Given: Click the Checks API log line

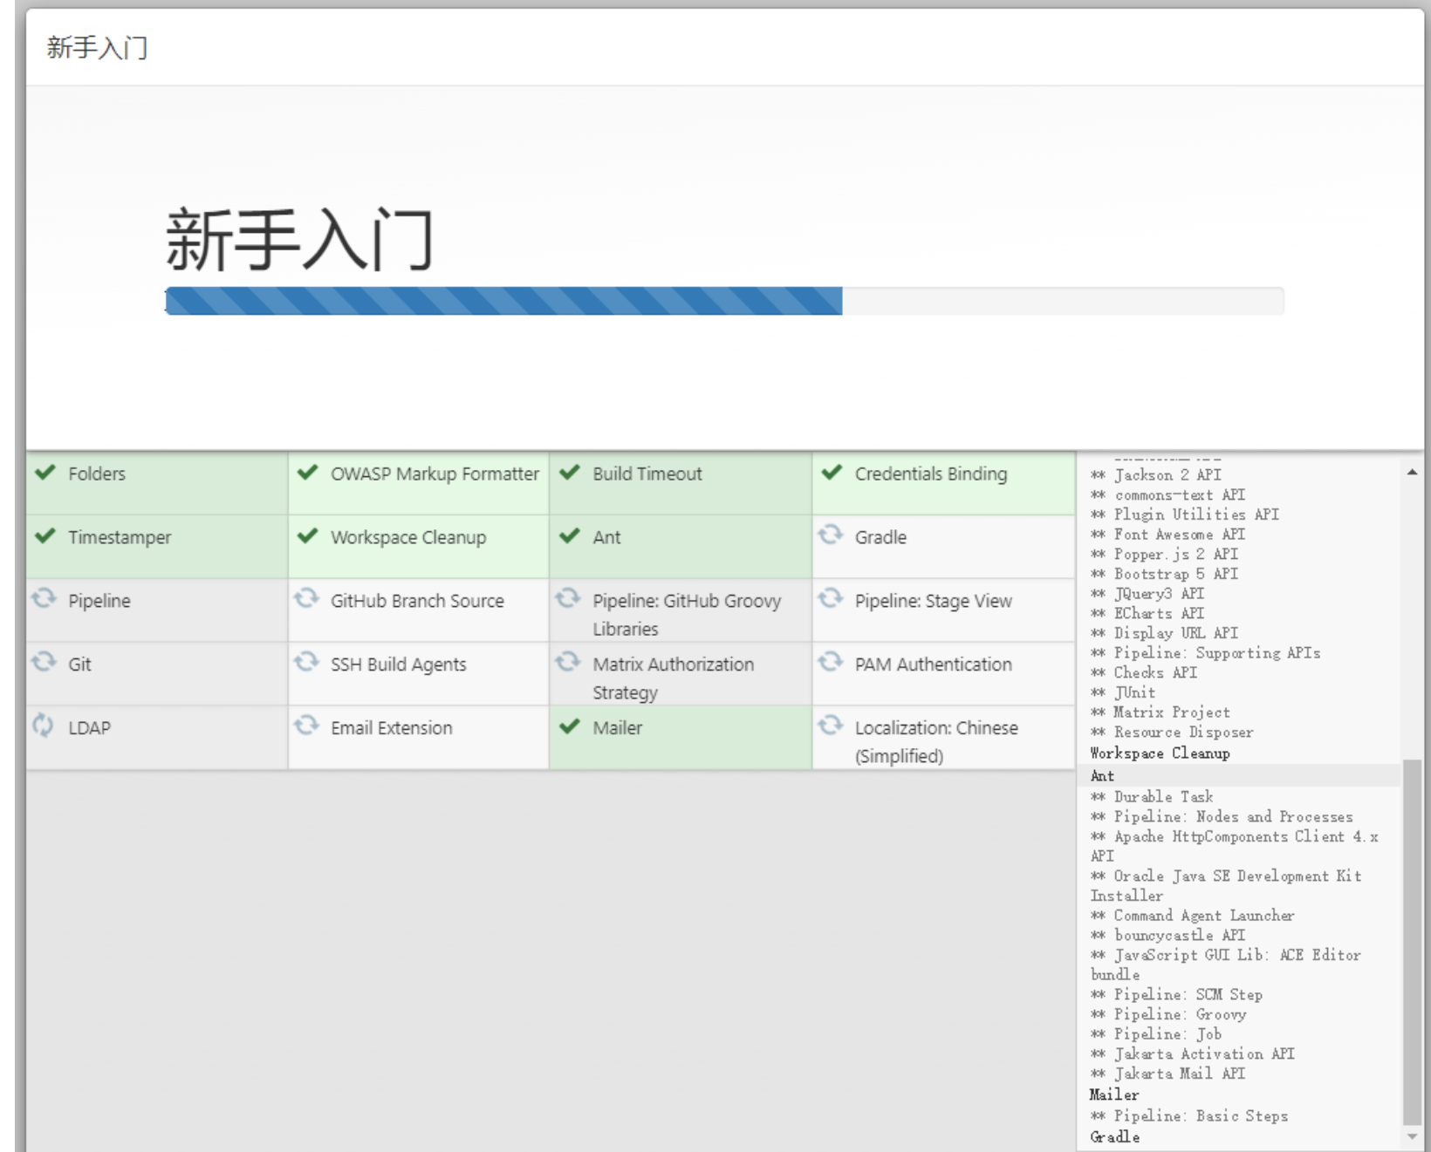Looking at the screenshot, I should pos(1144,672).
